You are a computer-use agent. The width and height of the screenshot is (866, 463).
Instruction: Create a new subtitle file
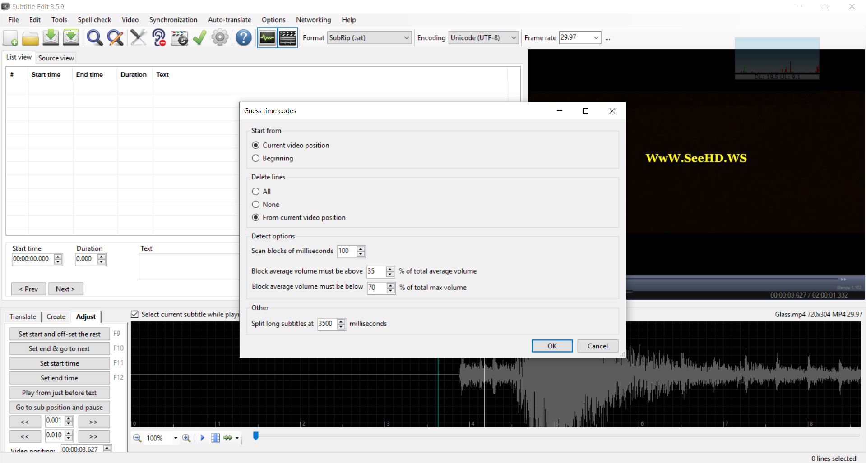click(10, 37)
